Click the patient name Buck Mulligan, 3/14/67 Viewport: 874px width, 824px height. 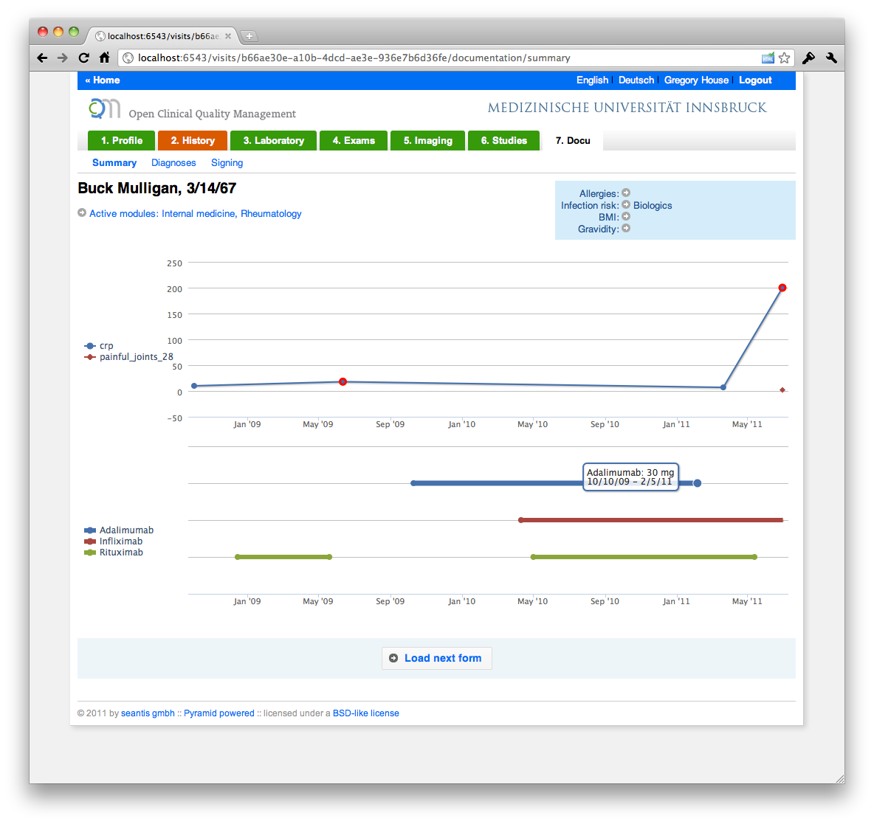156,188
